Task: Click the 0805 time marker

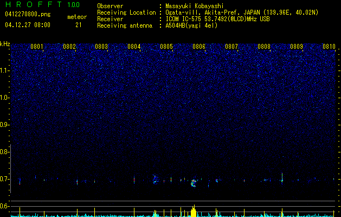Action: tap(166, 47)
